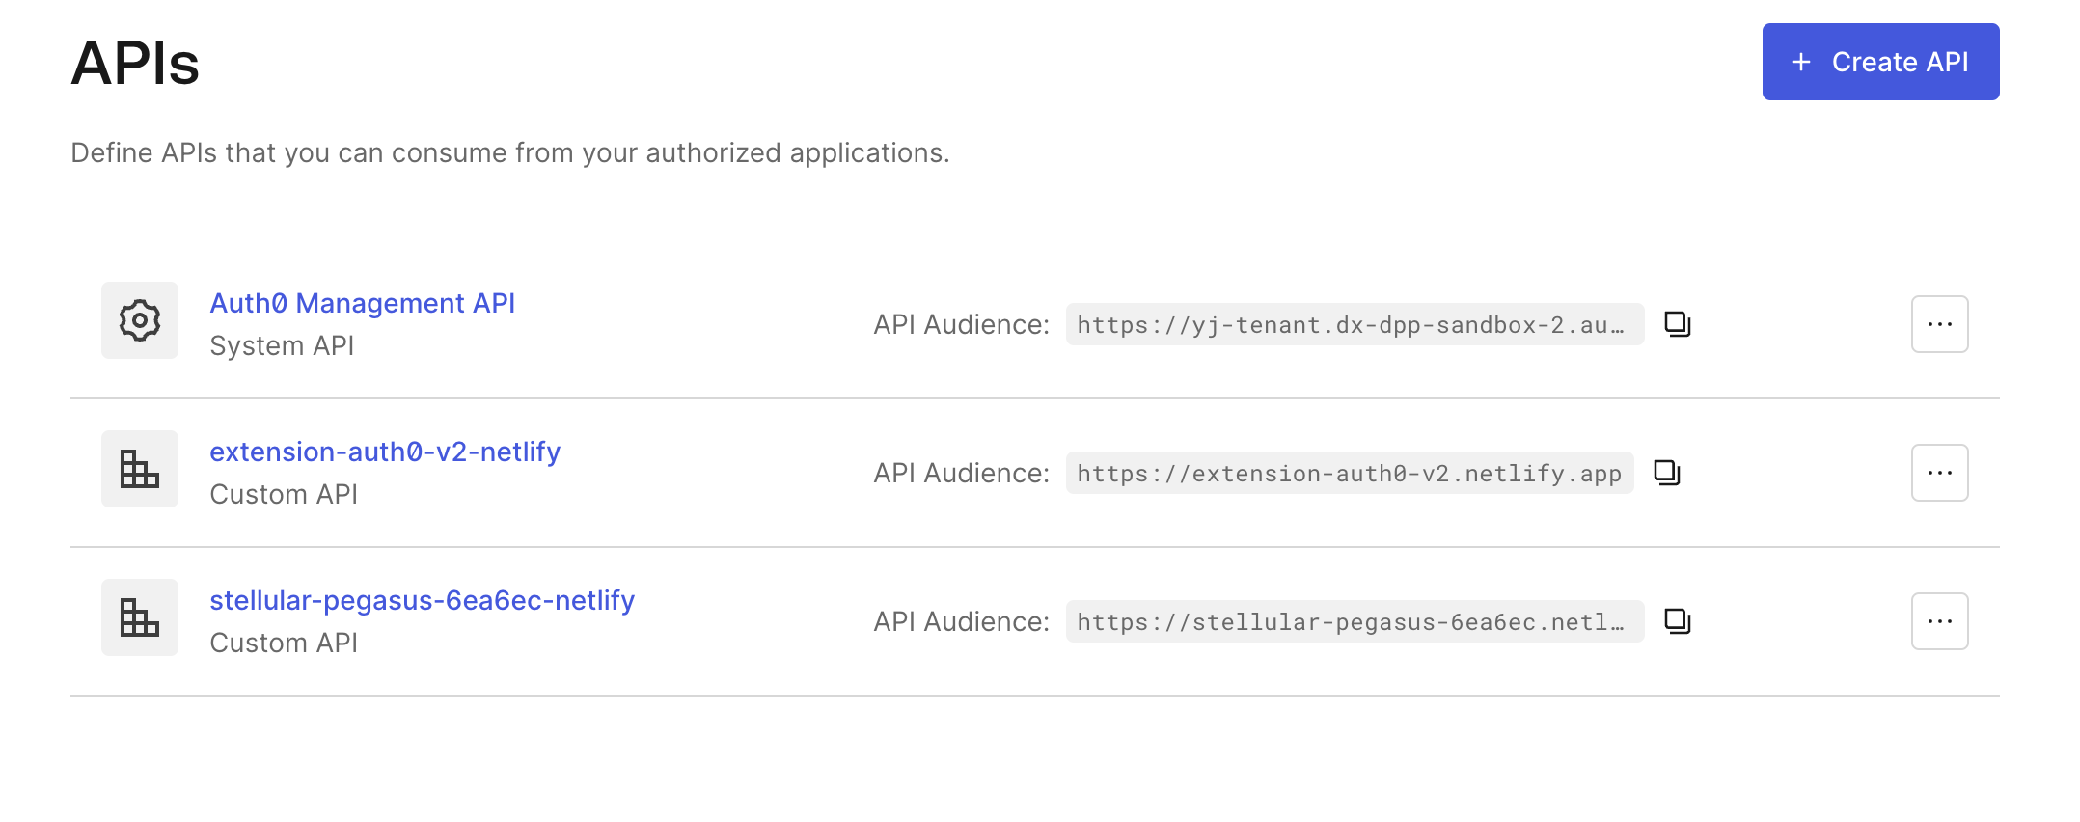Select the extension-auth0-v2.netlify.app audience field

pyautogui.click(x=1350, y=473)
